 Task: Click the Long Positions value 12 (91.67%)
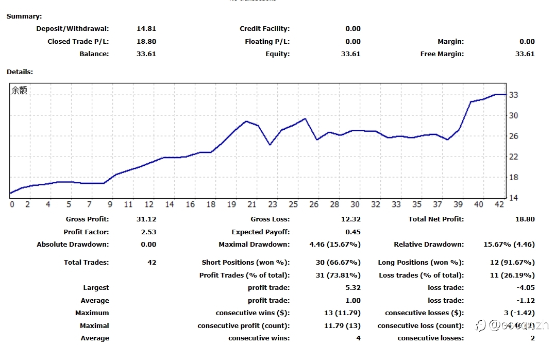(512, 263)
